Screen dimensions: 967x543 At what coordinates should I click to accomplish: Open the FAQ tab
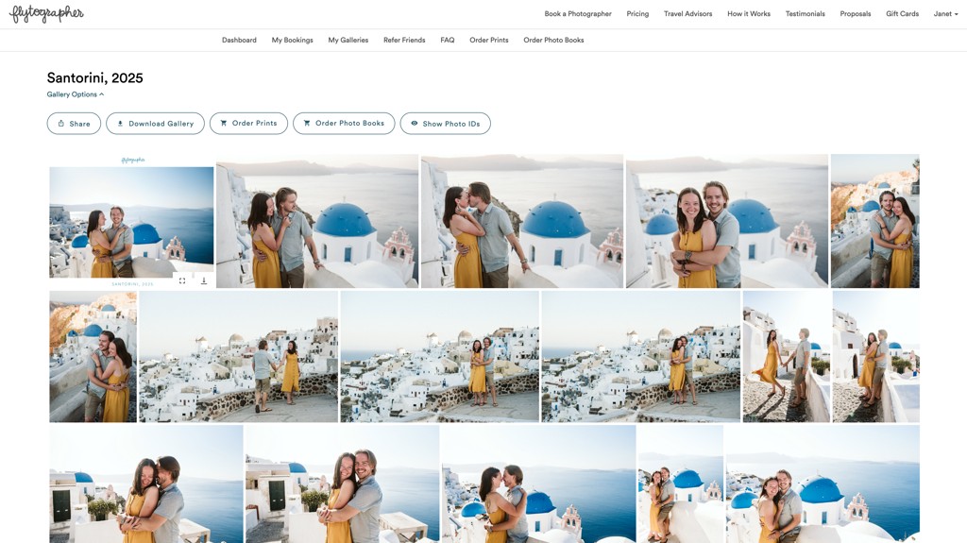[x=447, y=40]
